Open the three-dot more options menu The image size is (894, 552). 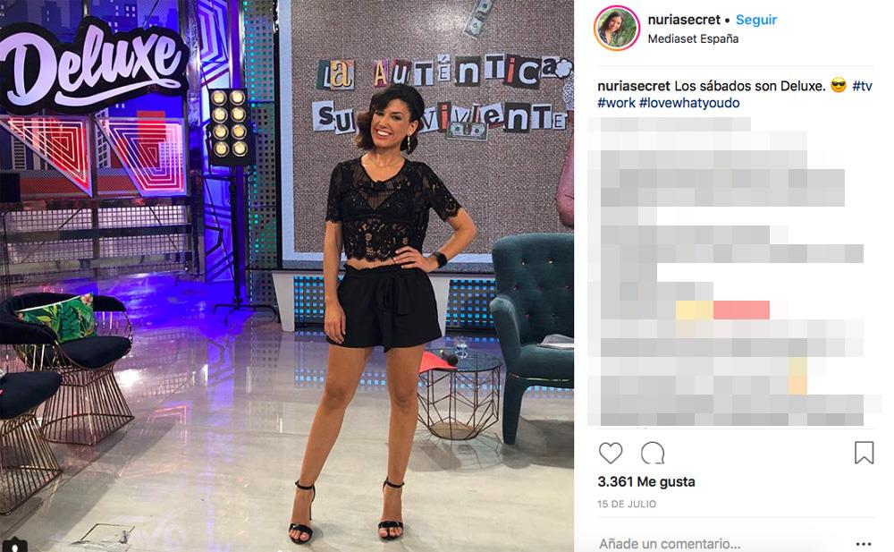(864, 543)
